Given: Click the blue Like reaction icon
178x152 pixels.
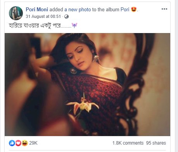Looking at the screenshot, I should click(x=12, y=143).
